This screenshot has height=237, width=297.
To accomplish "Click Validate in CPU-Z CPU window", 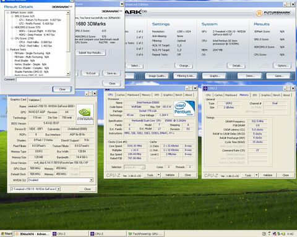I will point(170,175).
